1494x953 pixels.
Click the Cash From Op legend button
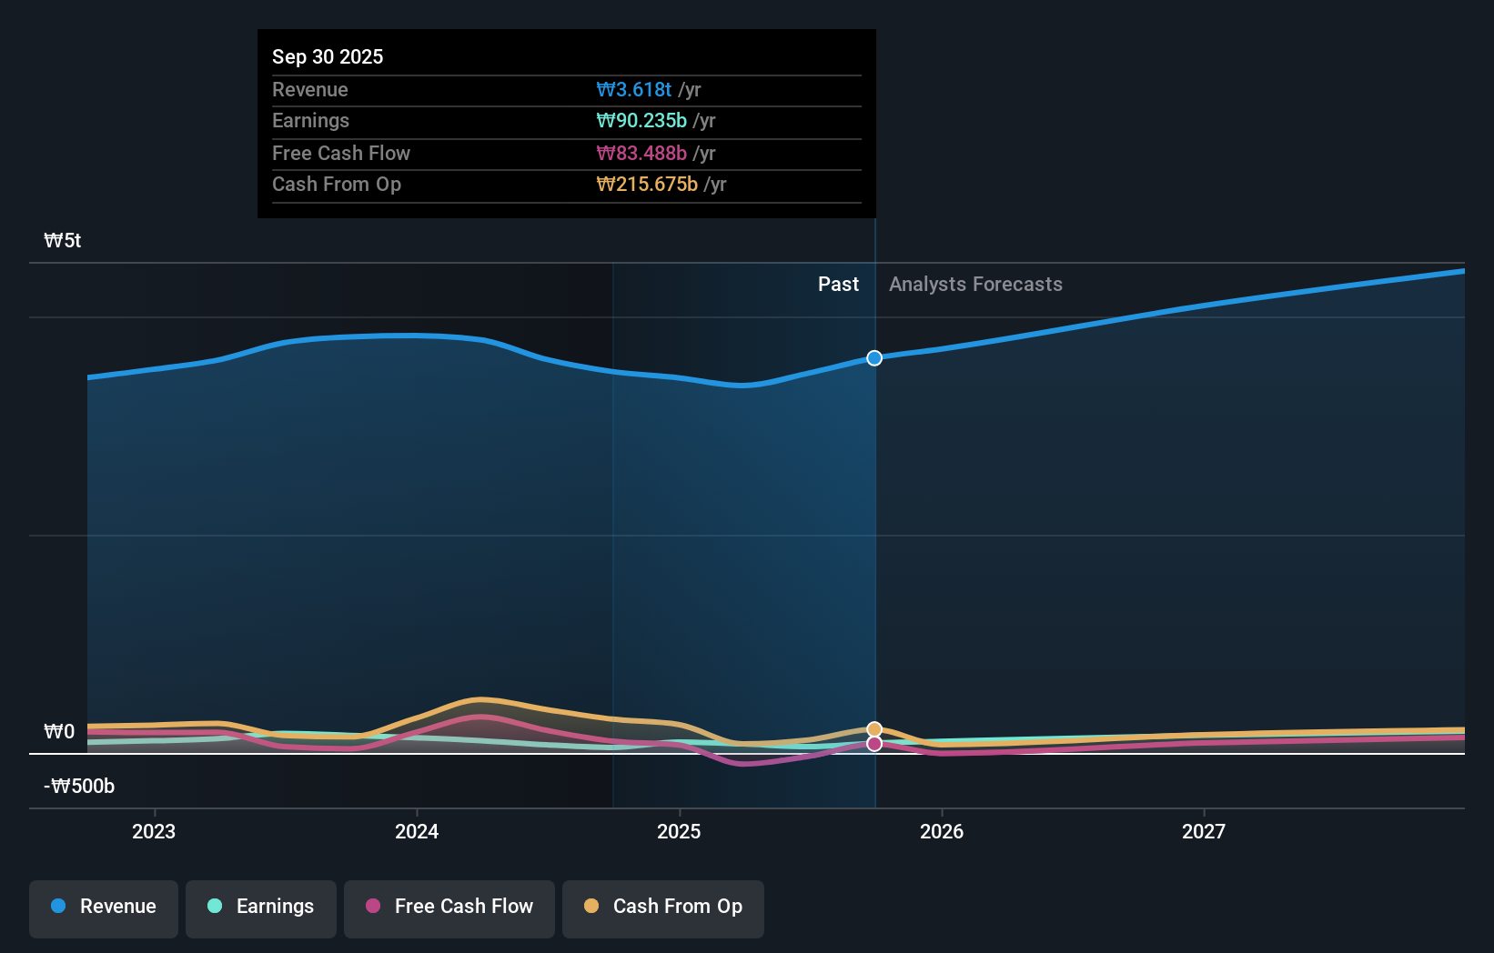[662, 907]
